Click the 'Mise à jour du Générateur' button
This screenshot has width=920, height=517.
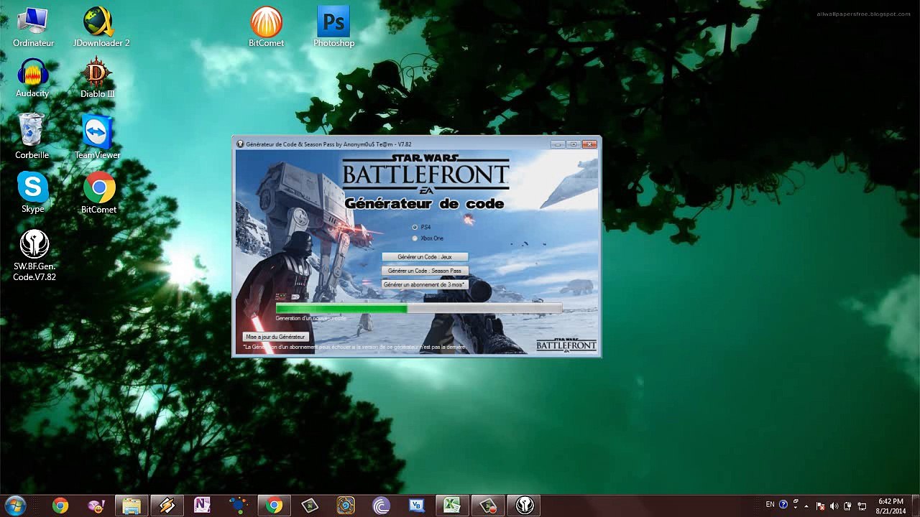(276, 337)
